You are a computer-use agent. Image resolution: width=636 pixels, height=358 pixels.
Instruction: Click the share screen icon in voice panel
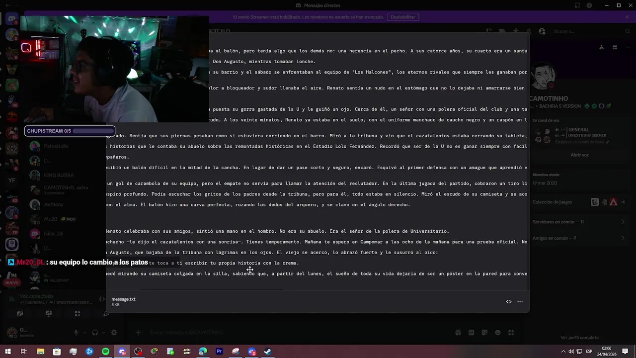(49, 314)
